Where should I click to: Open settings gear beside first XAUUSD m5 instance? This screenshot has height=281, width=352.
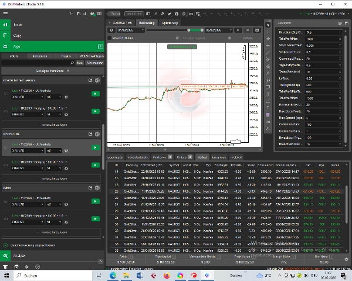(x=66, y=97)
